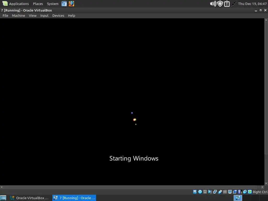
Task: Select the 7 [Running] taskbar window button
Action: pyautogui.click(x=74, y=198)
